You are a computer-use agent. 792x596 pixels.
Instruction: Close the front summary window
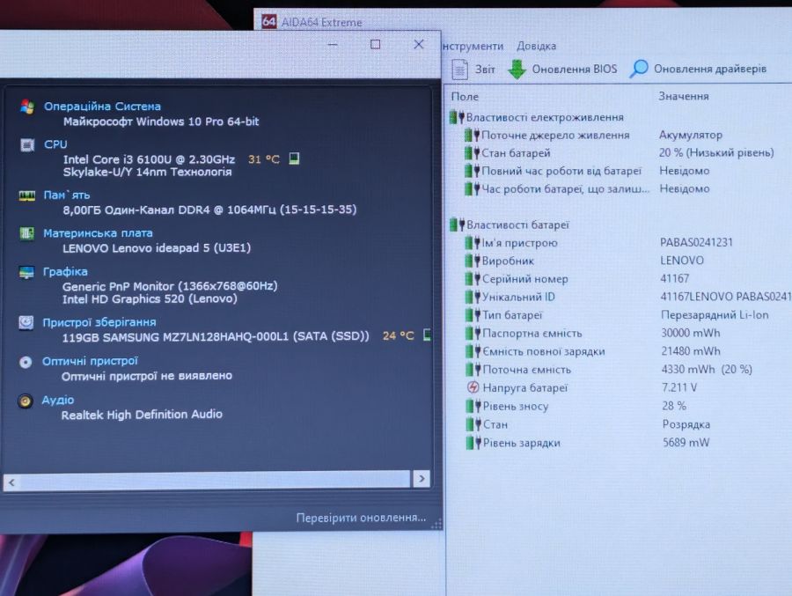tap(419, 45)
